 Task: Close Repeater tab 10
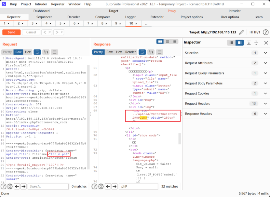click(x=136, y=24)
